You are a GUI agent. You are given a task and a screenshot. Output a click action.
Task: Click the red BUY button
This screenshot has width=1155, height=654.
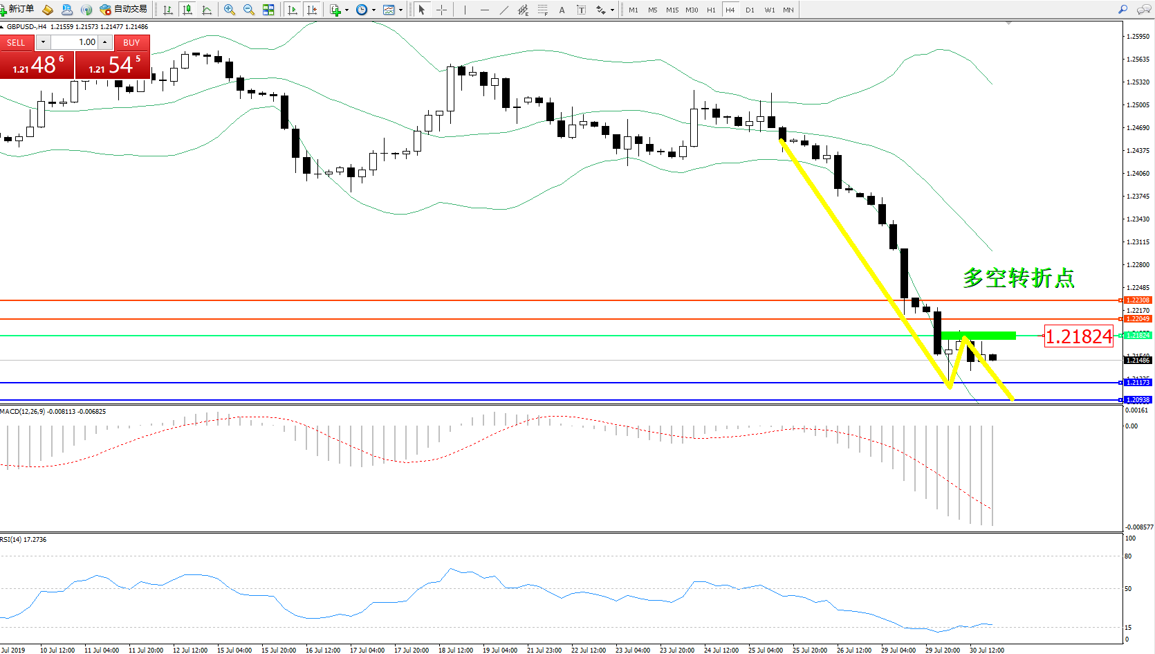[x=131, y=42]
